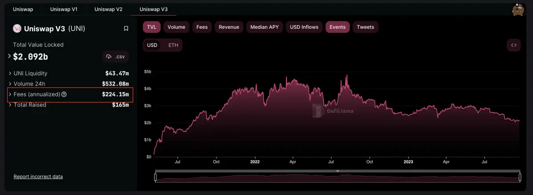The width and height of the screenshot is (533, 195).
Task: Click the $5b label on the chart y-axis
Action: coord(148,71)
